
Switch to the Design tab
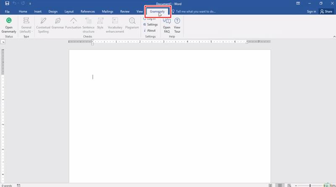click(53, 12)
